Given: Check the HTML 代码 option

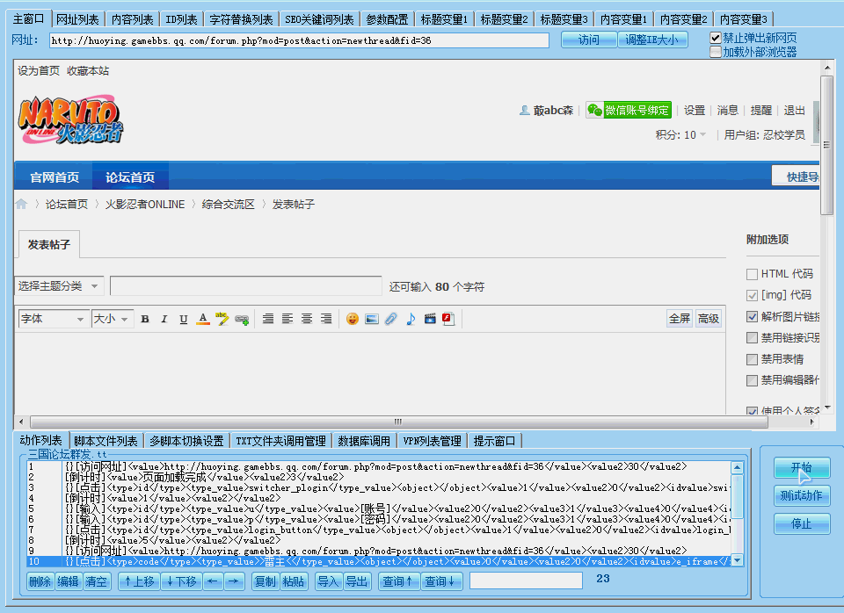Looking at the screenshot, I should pos(752,274).
